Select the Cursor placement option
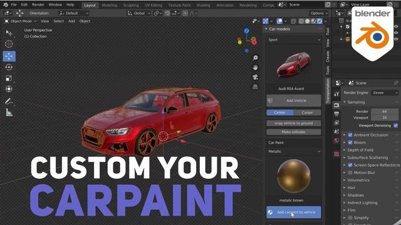 [x=308, y=112]
